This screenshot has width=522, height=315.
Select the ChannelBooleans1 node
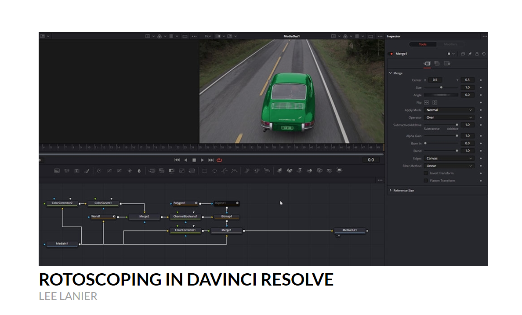(185, 217)
